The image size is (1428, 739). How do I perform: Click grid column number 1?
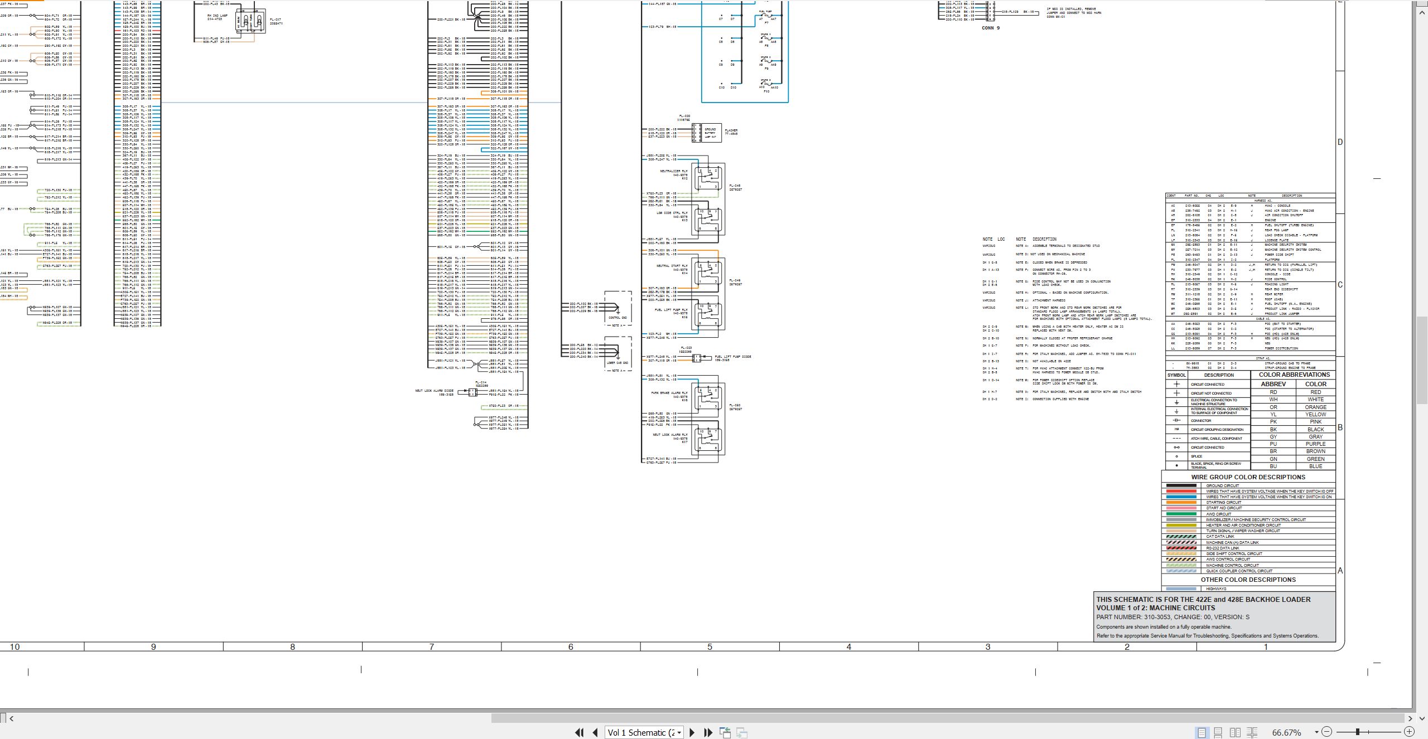click(1266, 647)
